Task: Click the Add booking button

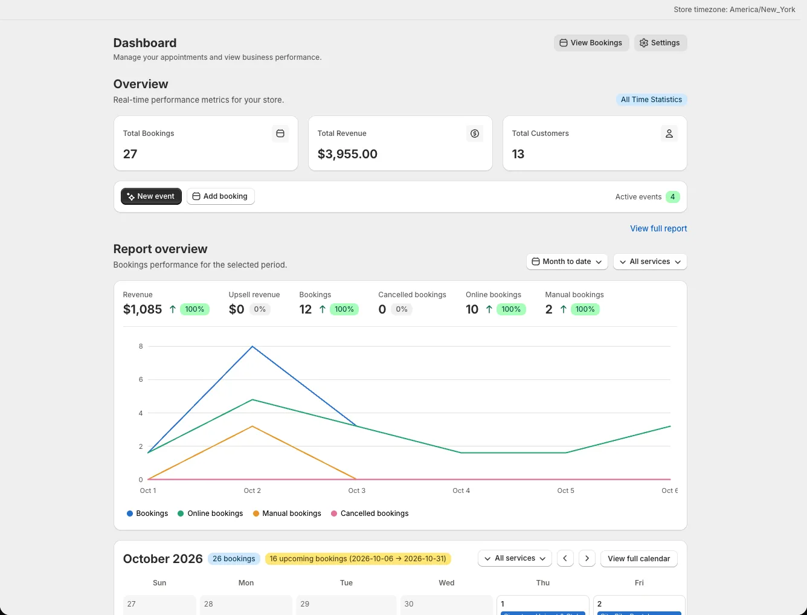Action: (x=220, y=196)
